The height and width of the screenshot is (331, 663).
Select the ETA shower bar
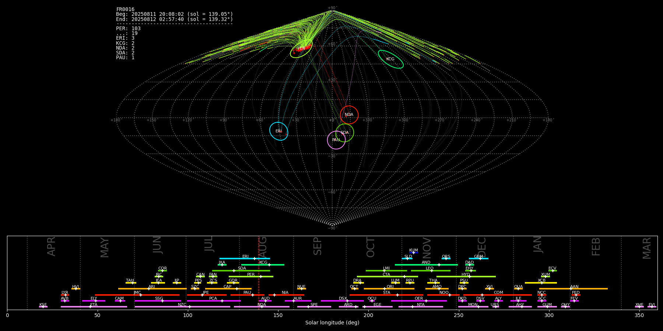(x=94, y=307)
